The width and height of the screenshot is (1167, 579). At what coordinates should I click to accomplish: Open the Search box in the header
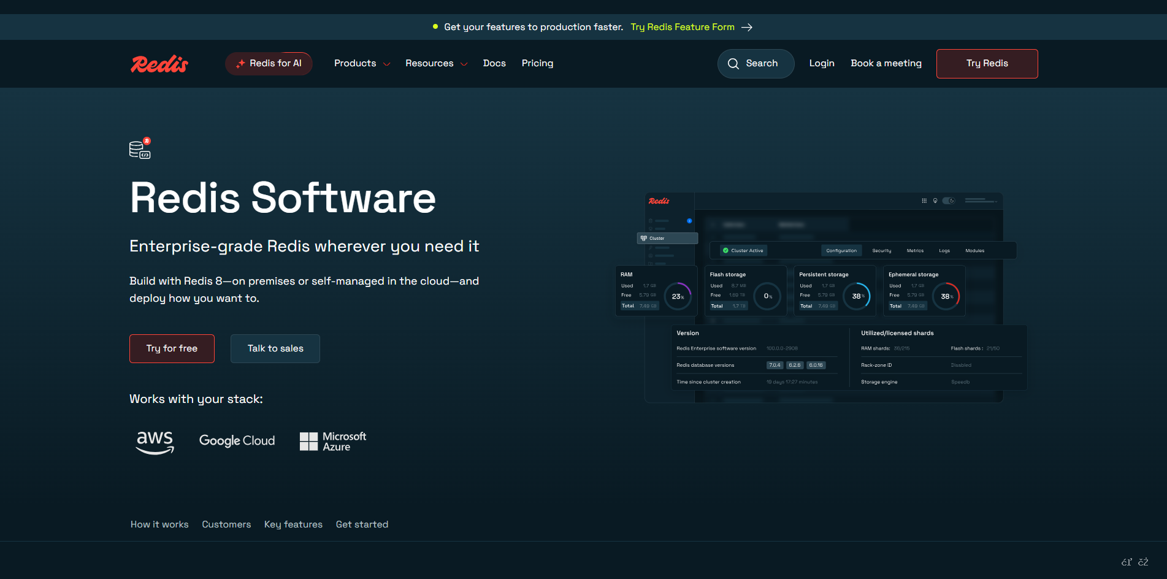[x=756, y=64]
